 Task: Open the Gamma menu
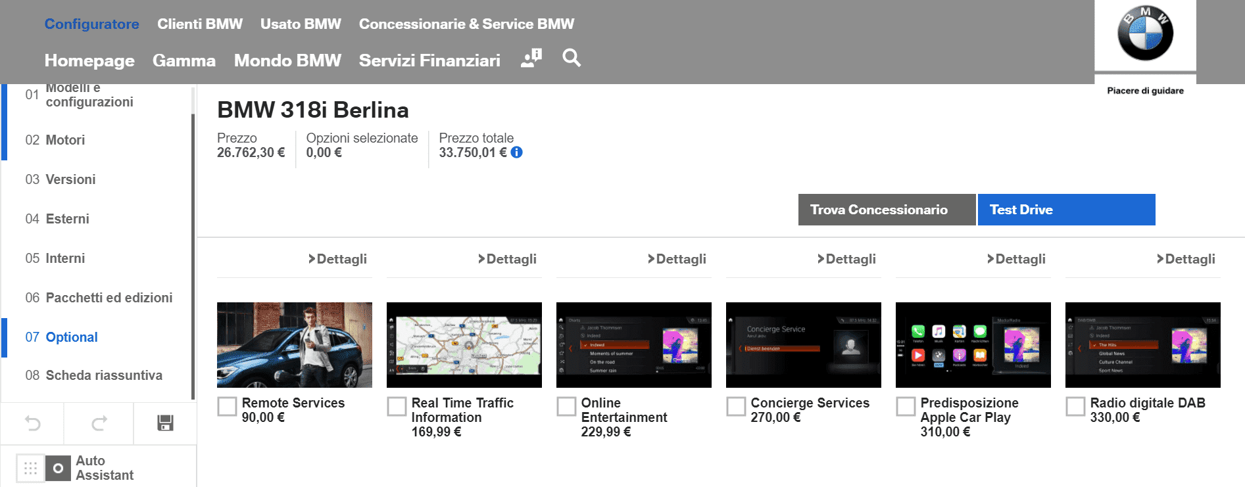click(183, 60)
